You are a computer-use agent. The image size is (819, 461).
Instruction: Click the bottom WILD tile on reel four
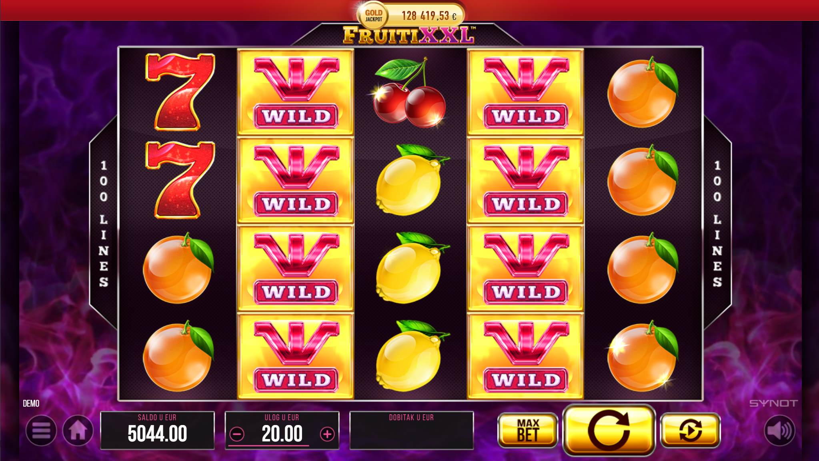525,356
